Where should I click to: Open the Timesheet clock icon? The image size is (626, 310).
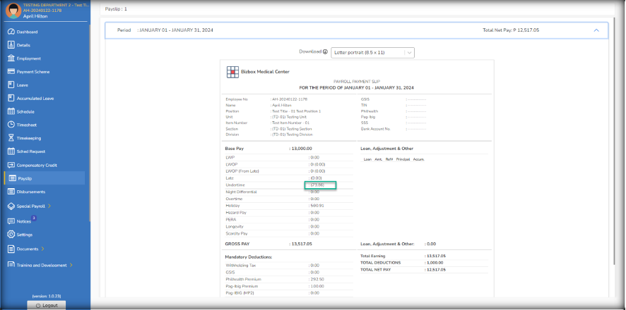[11, 125]
